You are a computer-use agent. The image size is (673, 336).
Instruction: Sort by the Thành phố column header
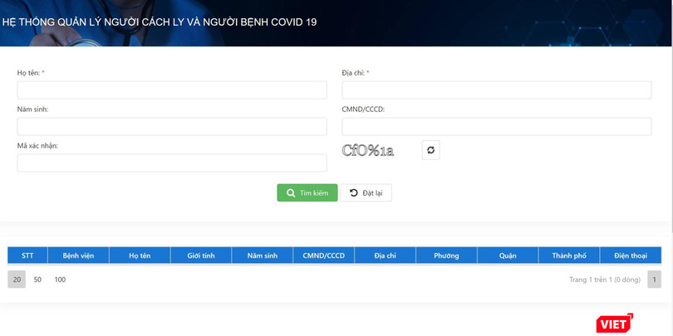pyautogui.click(x=569, y=256)
